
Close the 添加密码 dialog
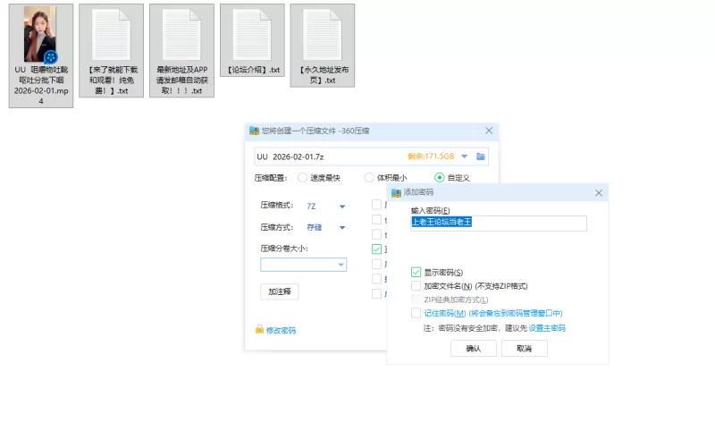click(599, 193)
